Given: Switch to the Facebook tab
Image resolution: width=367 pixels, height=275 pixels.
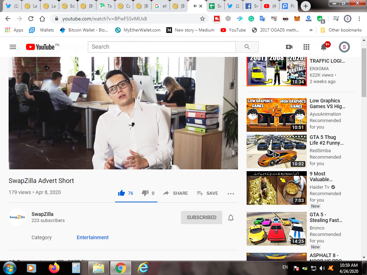Looking at the screenshot, I should (253, 6).
